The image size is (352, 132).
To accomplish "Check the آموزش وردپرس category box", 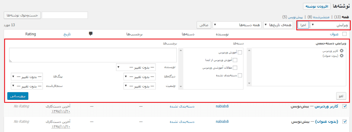I will (240, 53).
